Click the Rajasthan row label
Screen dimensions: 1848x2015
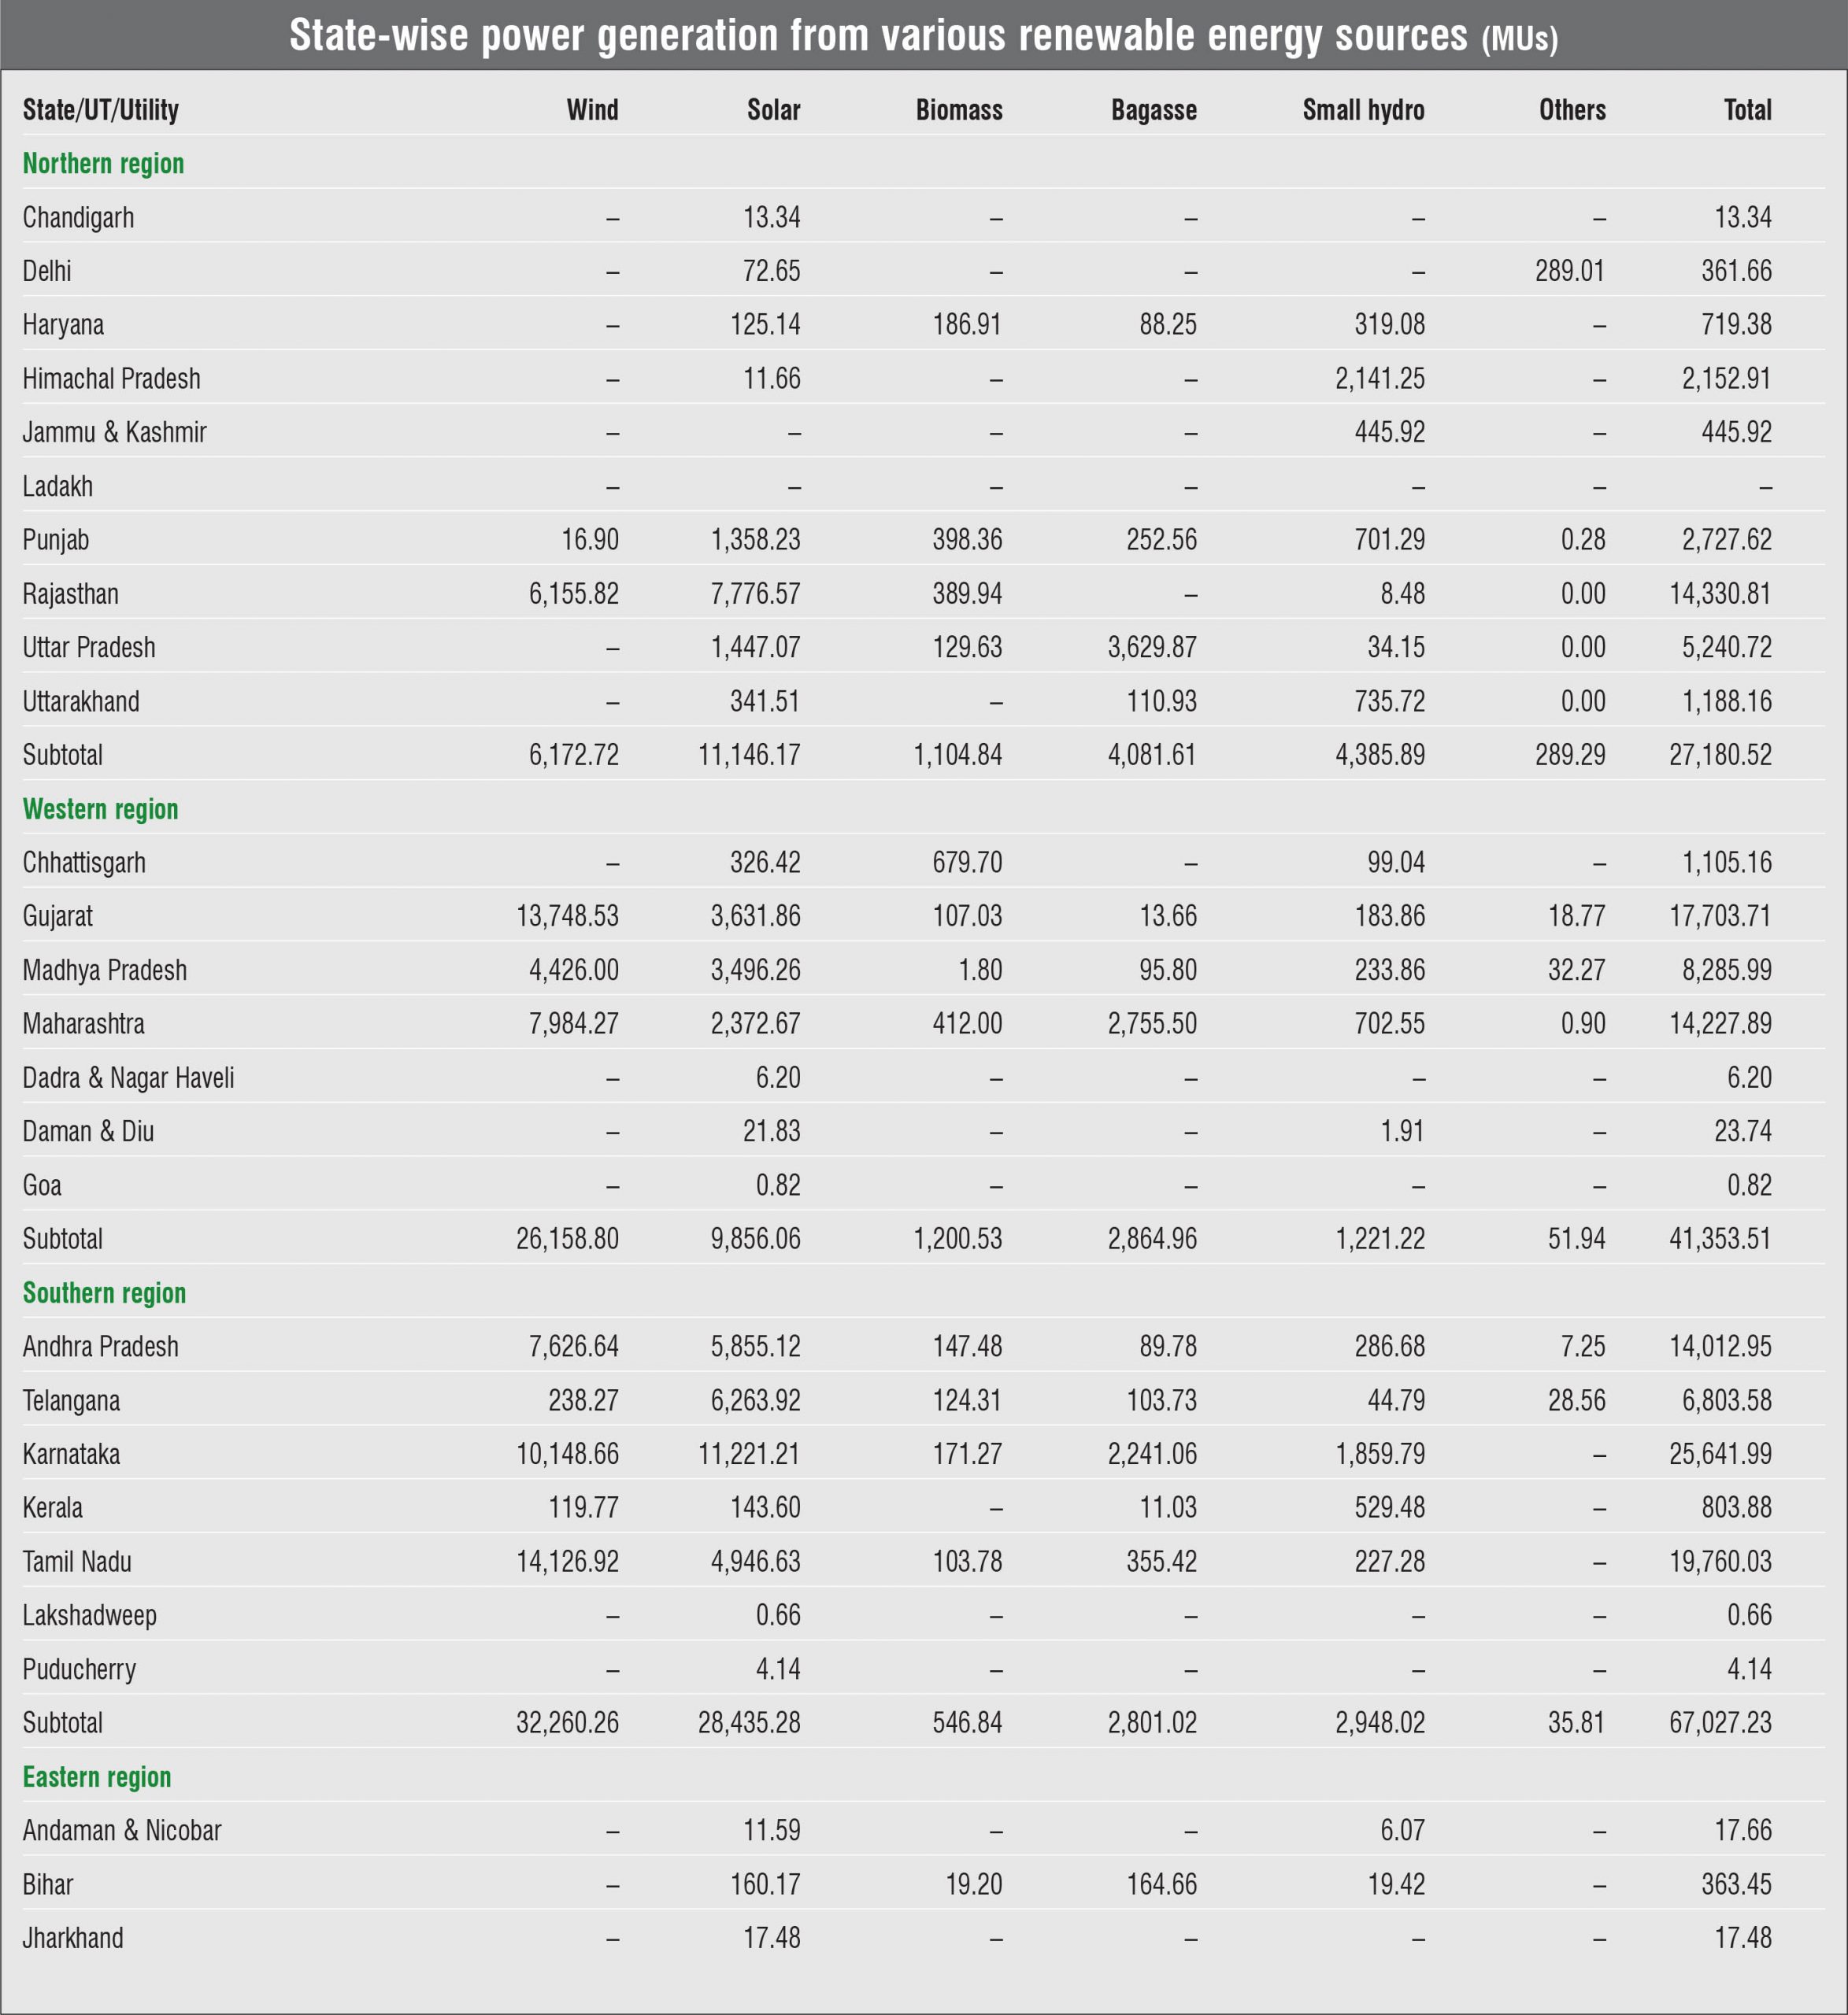70,595
